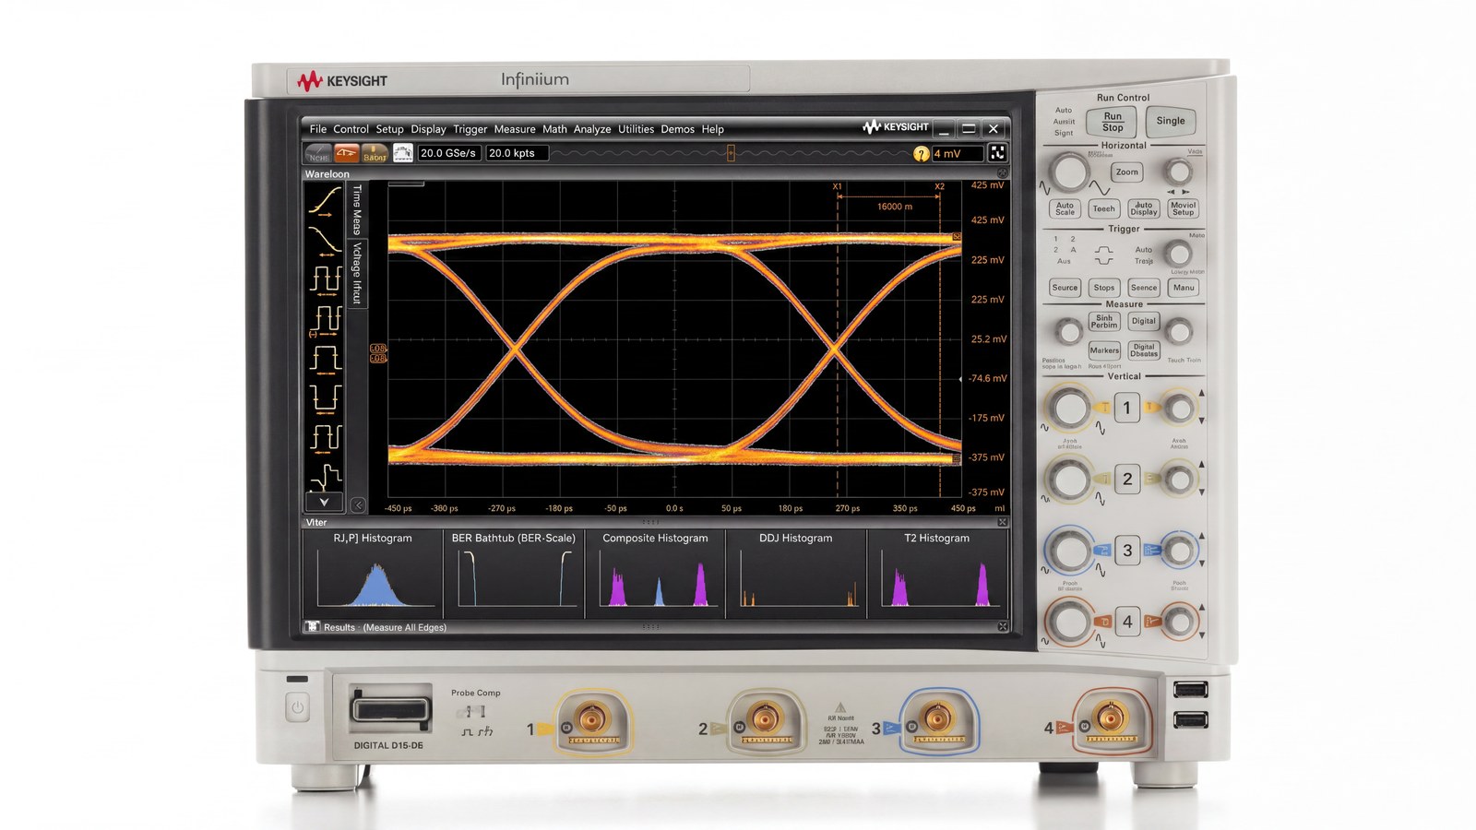
Task: Click the Auto Display key
Action: [x=1144, y=209]
